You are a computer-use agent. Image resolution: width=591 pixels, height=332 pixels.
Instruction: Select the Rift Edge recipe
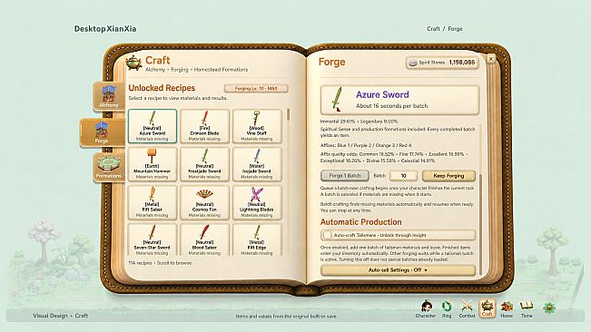[257, 240]
